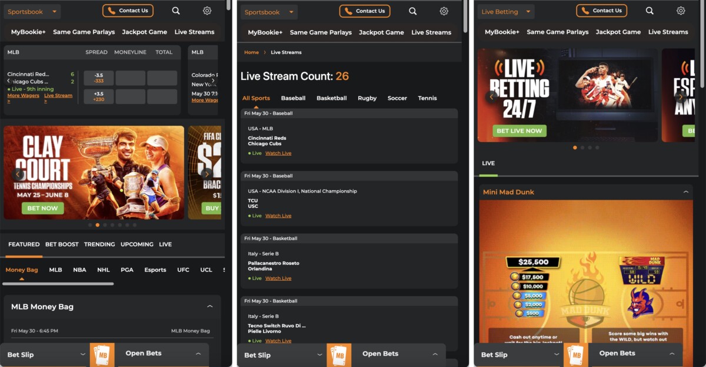Select the PGA sport tab
Viewport: 706px width, 367px height.
[x=127, y=270]
